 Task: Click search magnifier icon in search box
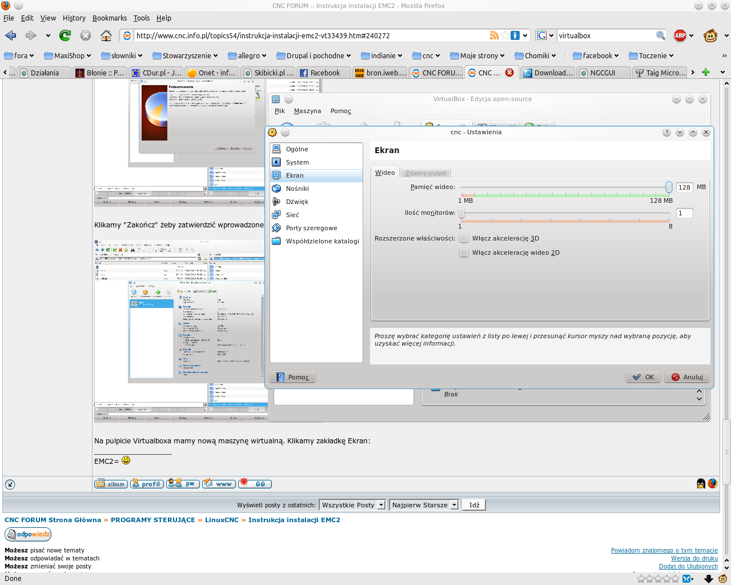[x=661, y=35]
